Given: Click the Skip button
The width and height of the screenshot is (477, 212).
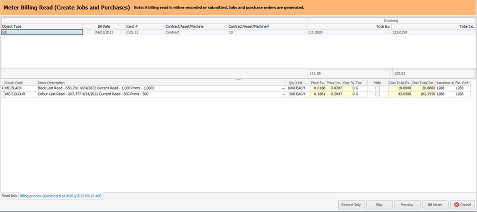Looking at the screenshot, I should [379, 204].
